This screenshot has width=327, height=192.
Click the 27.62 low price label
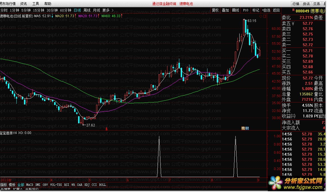coord(90,125)
